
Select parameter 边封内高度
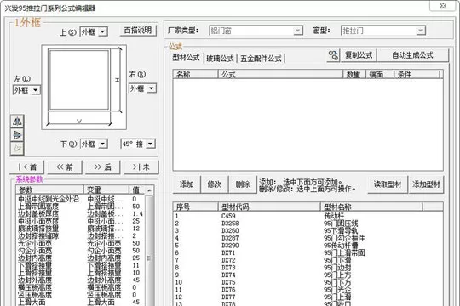click(x=81, y=258)
